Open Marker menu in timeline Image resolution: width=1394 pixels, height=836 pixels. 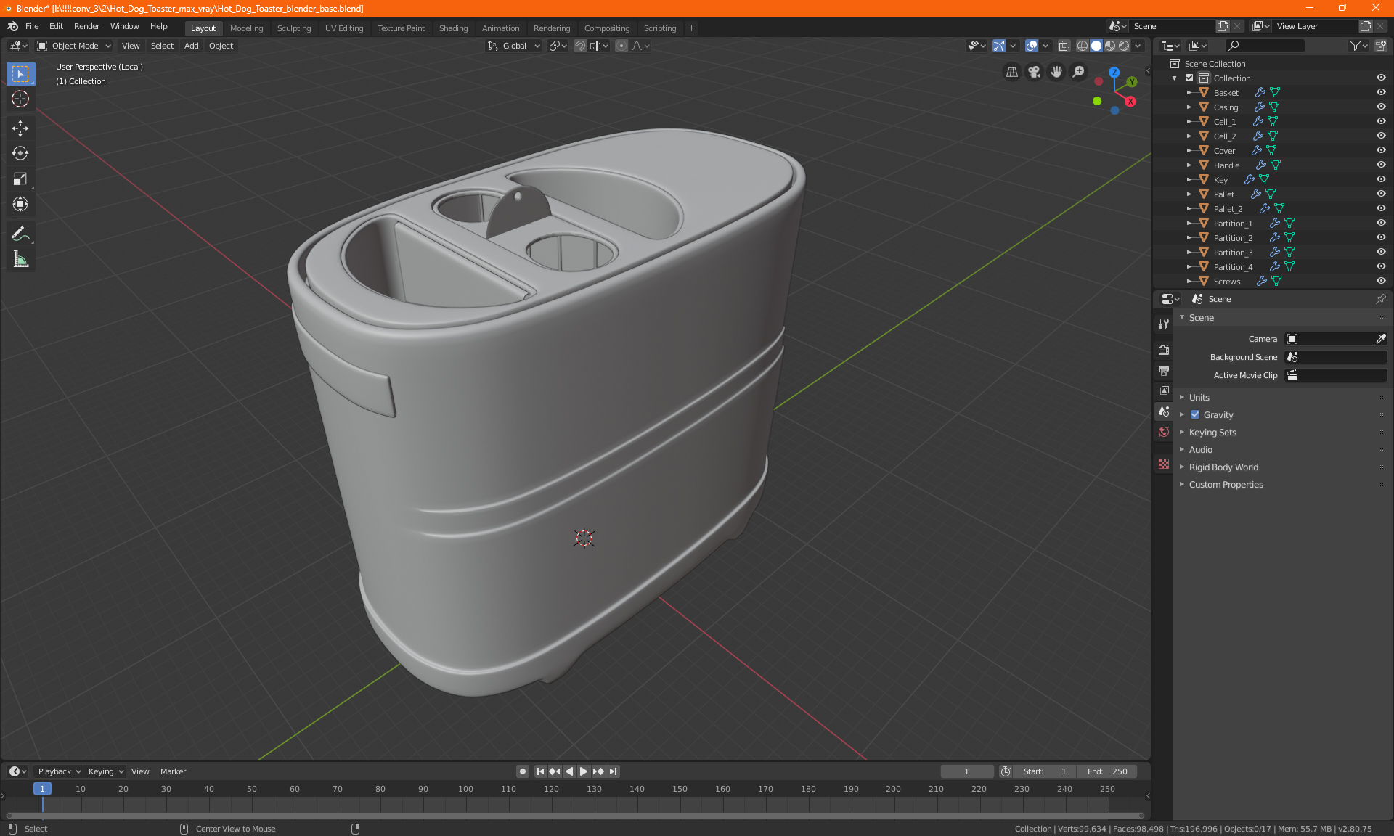[173, 771]
